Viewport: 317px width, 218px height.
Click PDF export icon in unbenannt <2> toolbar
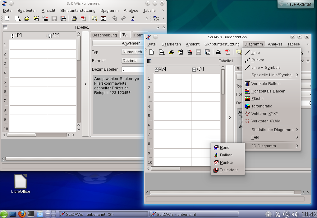227,52
